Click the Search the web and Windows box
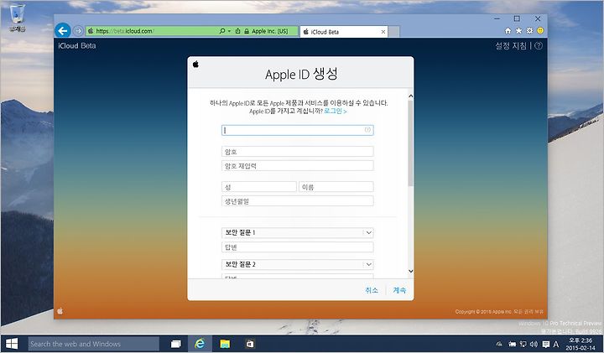Screen dimensions: 604x353 94,344
